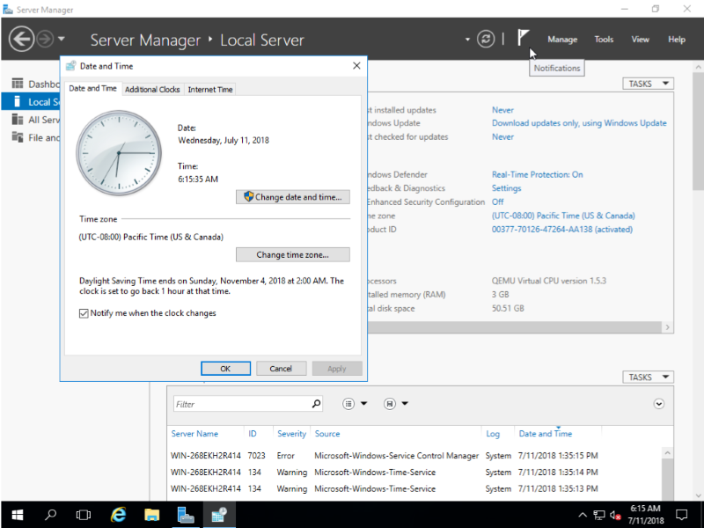The height and width of the screenshot is (528, 704).
Task: Click the muted volume tray icon
Action: (615, 515)
